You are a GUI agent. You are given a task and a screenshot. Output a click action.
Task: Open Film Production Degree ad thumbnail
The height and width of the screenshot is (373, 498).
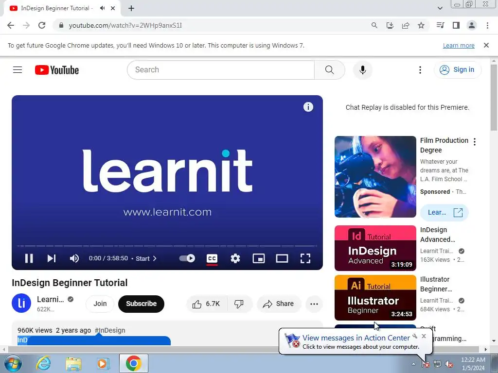(375, 177)
